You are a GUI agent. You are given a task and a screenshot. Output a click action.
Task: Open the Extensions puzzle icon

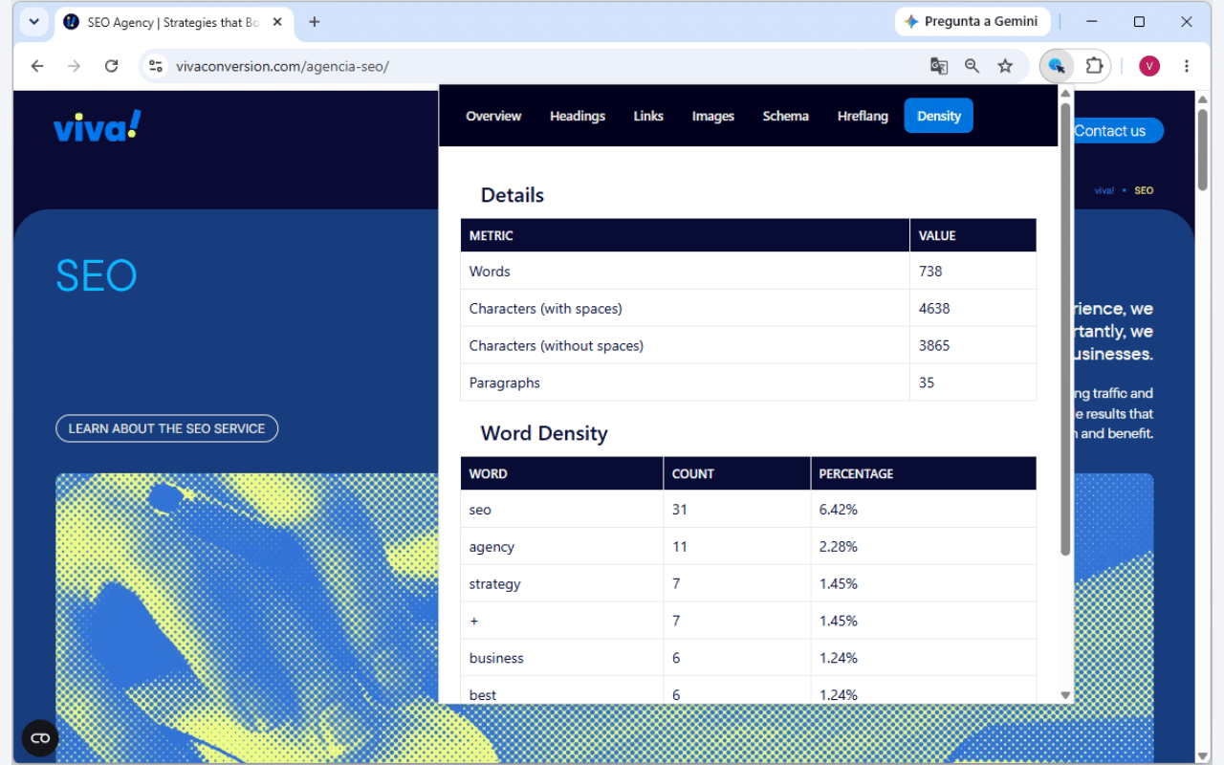pos(1094,66)
